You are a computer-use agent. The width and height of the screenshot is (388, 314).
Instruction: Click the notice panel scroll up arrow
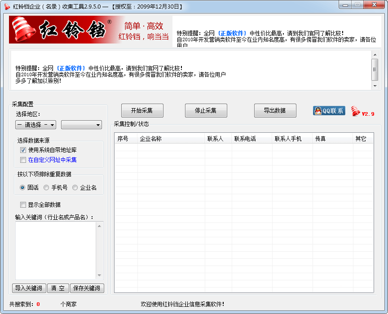click(x=375, y=55)
